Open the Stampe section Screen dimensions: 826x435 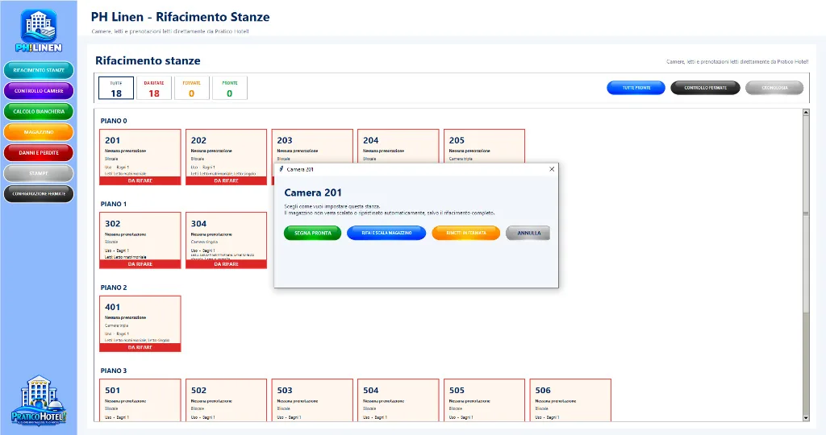39,172
